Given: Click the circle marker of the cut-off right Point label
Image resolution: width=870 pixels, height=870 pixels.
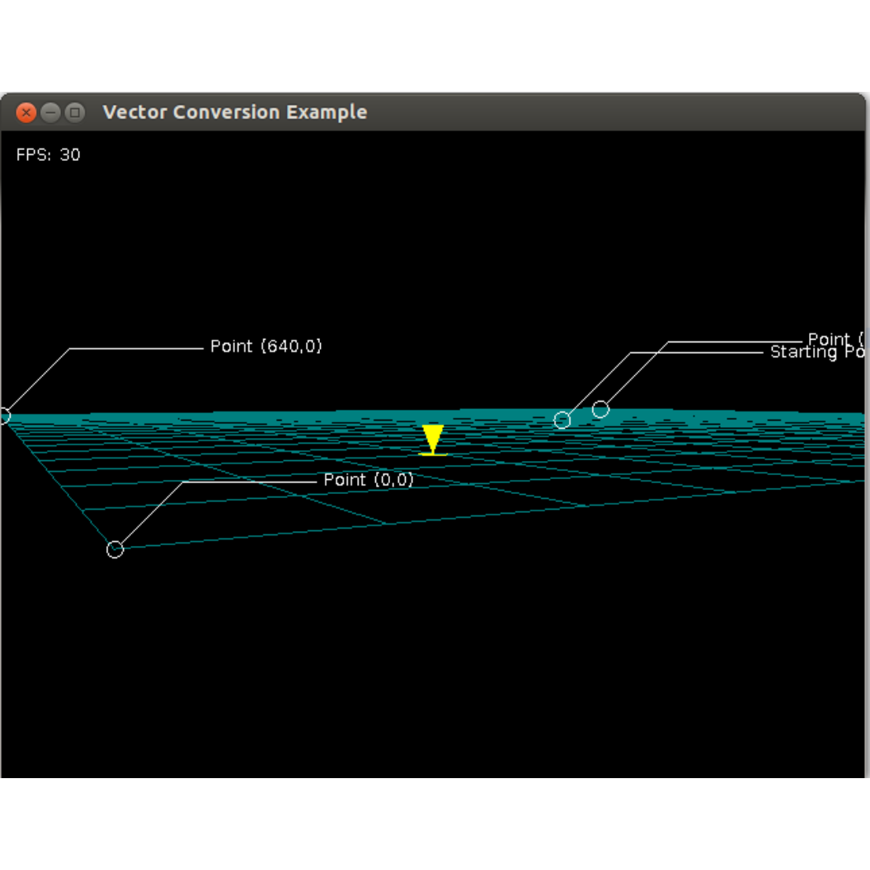Looking at the screenshot, I should coord(600,409).
